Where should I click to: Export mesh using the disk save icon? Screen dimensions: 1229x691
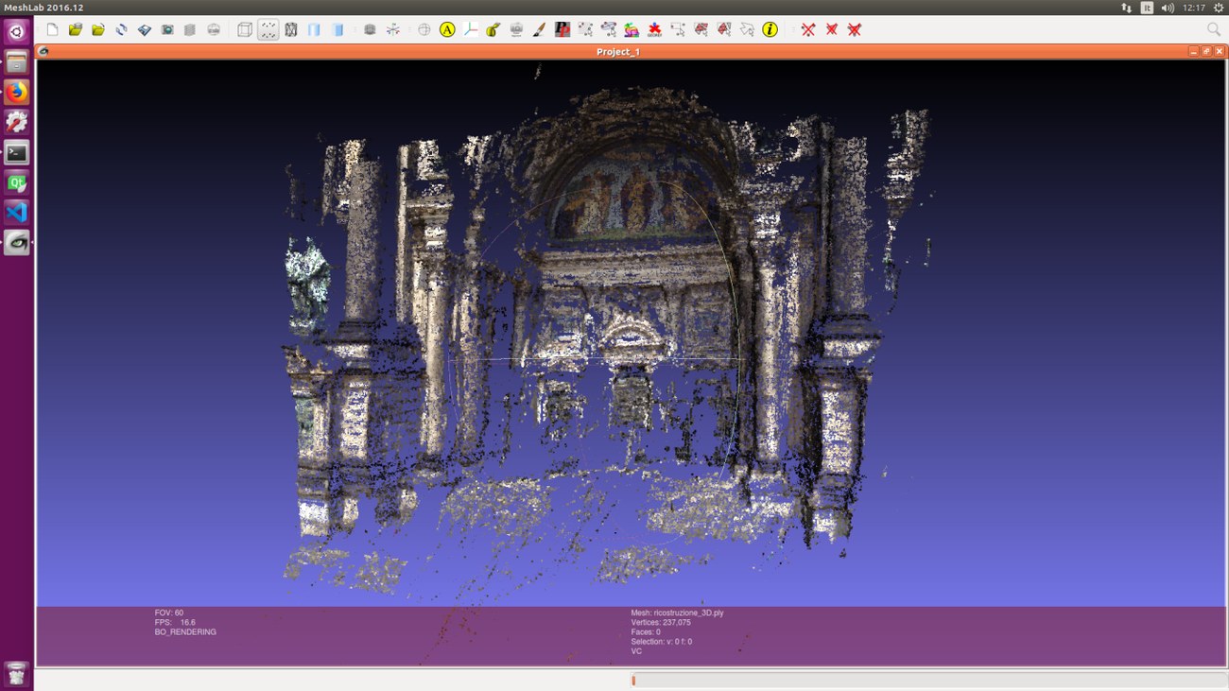[145, 29]
